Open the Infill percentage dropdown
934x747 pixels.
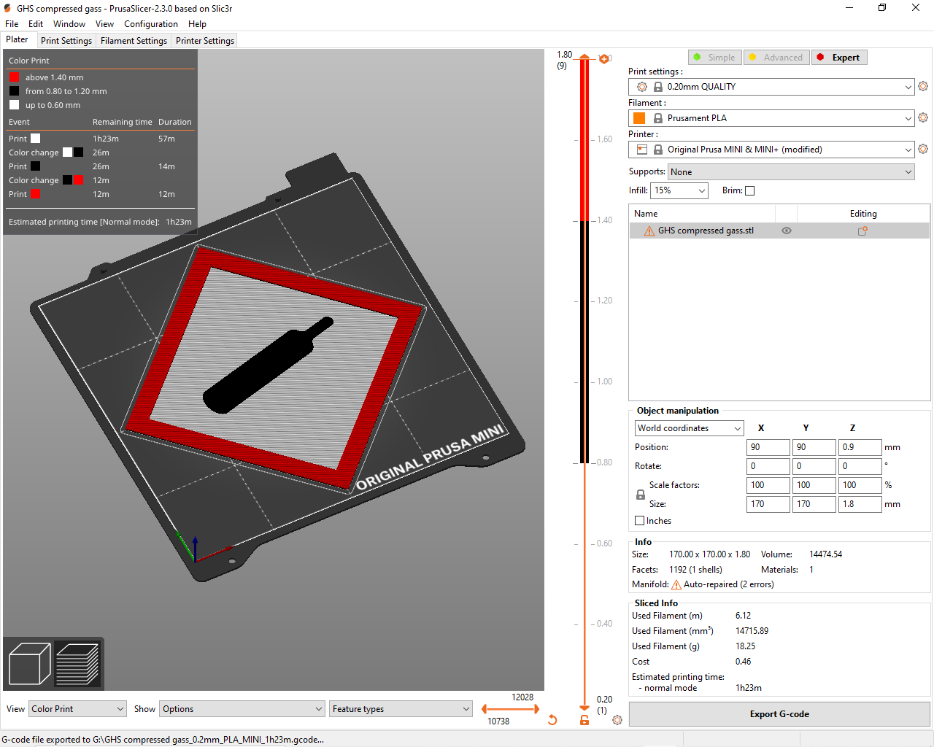pos(679,190)
